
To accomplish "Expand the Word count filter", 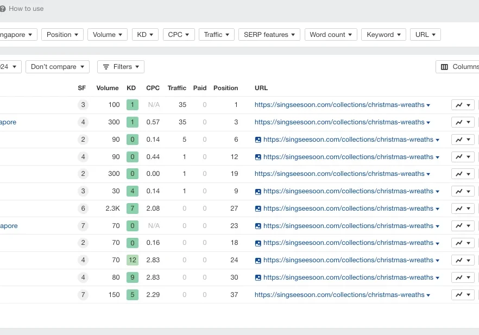I will tap(331, 35).
